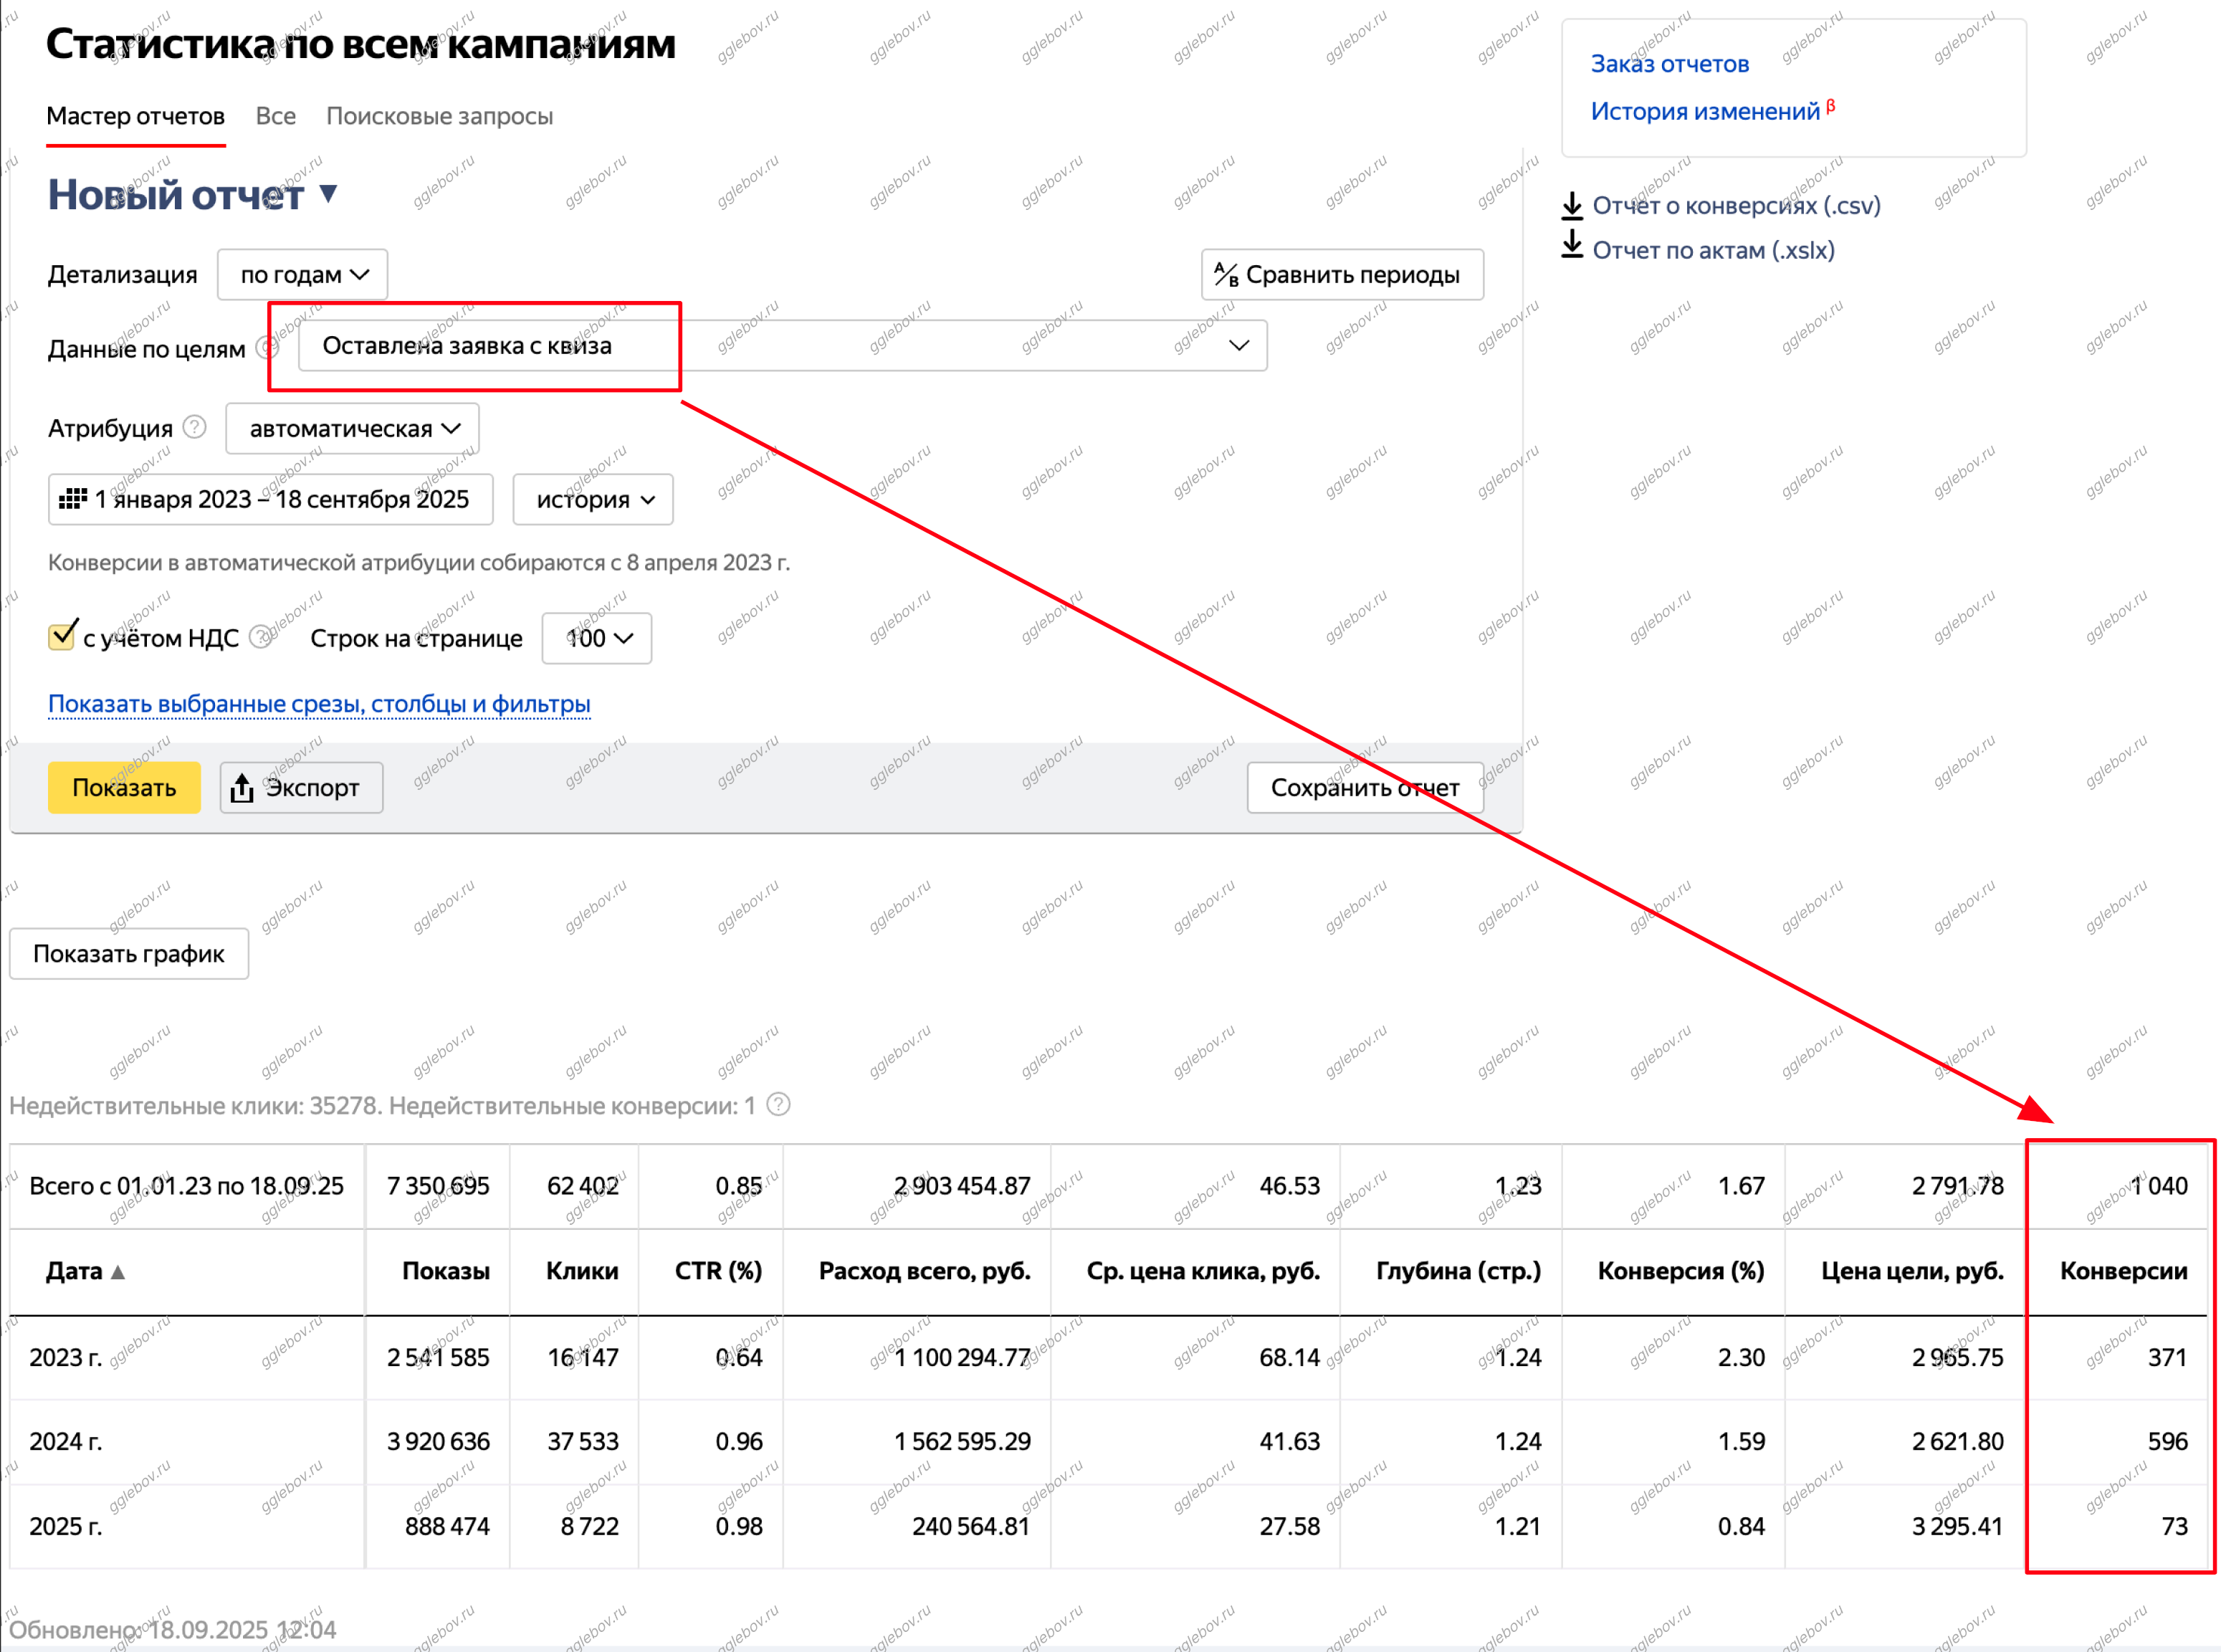The width and height of the screenshot is (2221, 1652).
Task: Change rows per page 100 dropdown
Action: [x=597, y=638]
